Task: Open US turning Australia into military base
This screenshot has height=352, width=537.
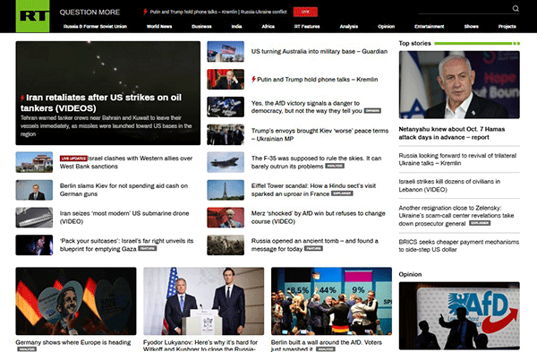Action: click(x=320, y=51)
